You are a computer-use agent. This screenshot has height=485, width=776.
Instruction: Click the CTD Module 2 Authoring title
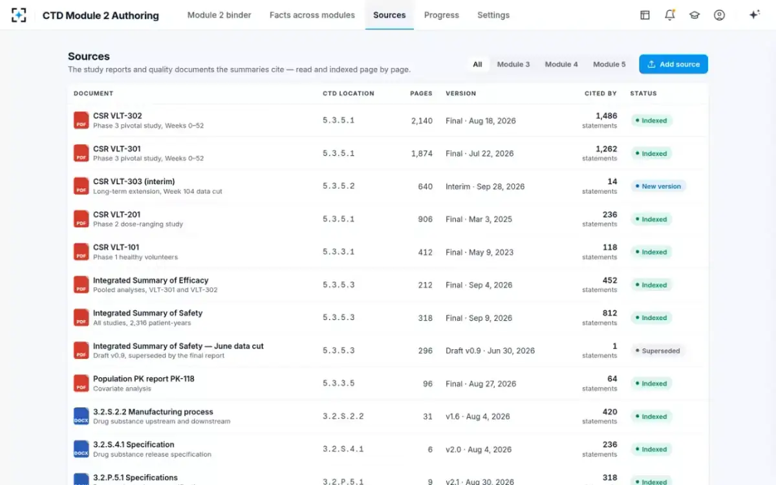(x=101, y=16)
